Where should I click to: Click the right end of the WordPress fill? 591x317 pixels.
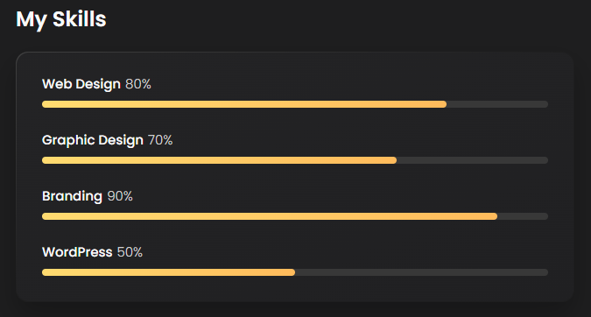292,272
